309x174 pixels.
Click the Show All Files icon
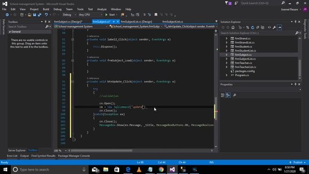263,28
